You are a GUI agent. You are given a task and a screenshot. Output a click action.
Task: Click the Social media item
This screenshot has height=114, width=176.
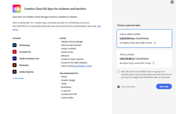67,98
